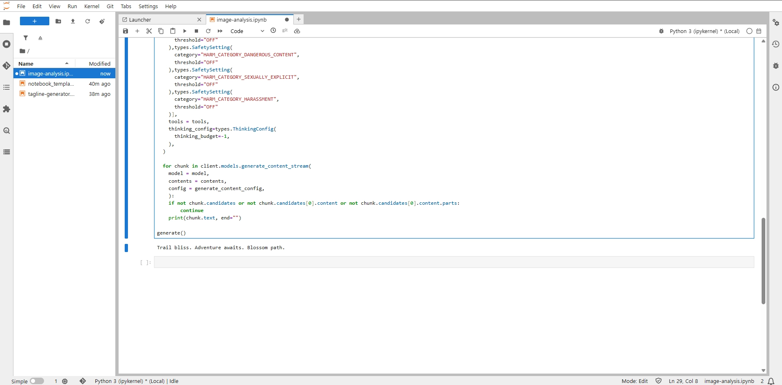The height and width of the screenshot is (385, 782).
Task: Copy the selected cell
Action: point(161,31)
